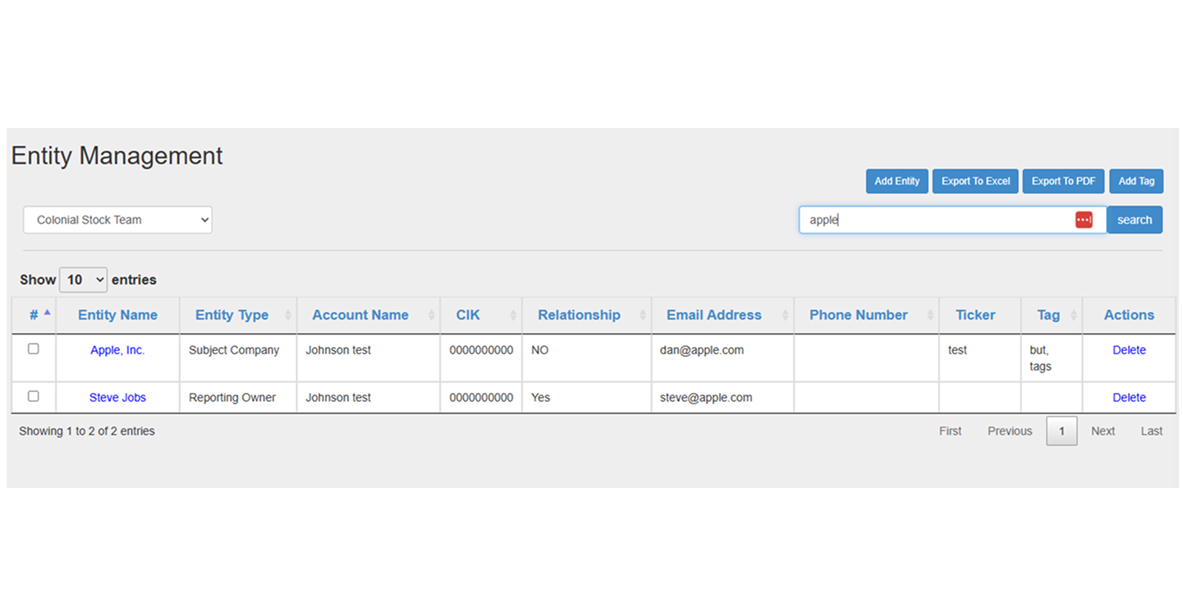Delete the Steve Jobs entry
The width and height of the screenshot is (1183, 616).
[1129, 397]
